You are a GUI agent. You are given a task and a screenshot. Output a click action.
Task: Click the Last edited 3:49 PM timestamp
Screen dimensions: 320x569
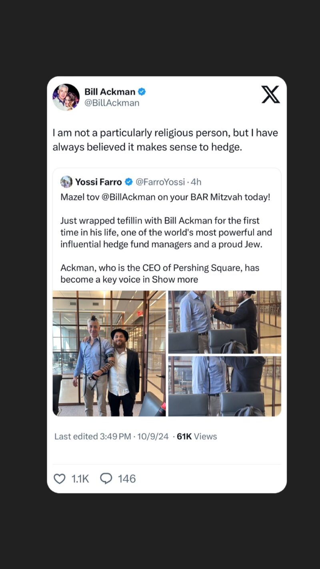point(93,437)
